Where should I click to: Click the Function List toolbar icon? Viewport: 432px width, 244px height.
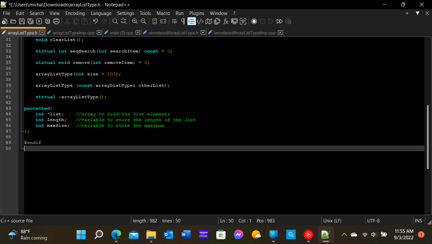[x=226, y=21]
